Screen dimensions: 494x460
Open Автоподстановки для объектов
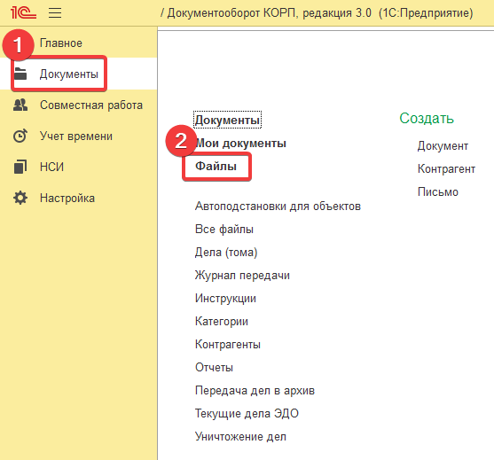[278, 207]
